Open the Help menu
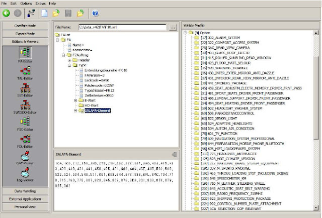The image size is (322, 218). tap(52, 4)
